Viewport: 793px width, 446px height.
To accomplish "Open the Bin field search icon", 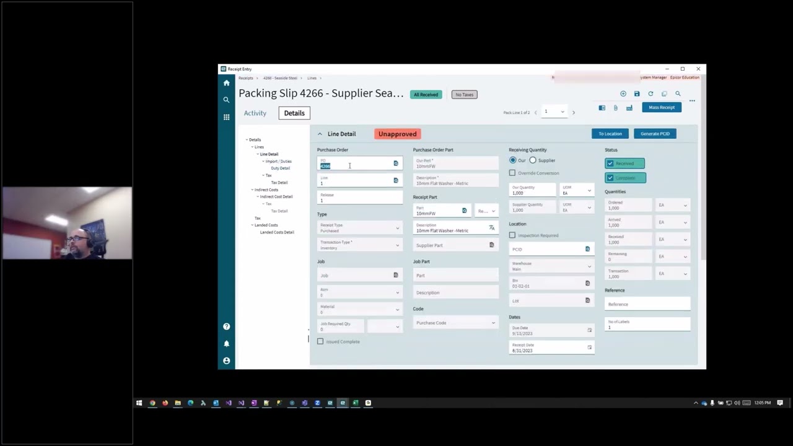I will click(587, 283).
